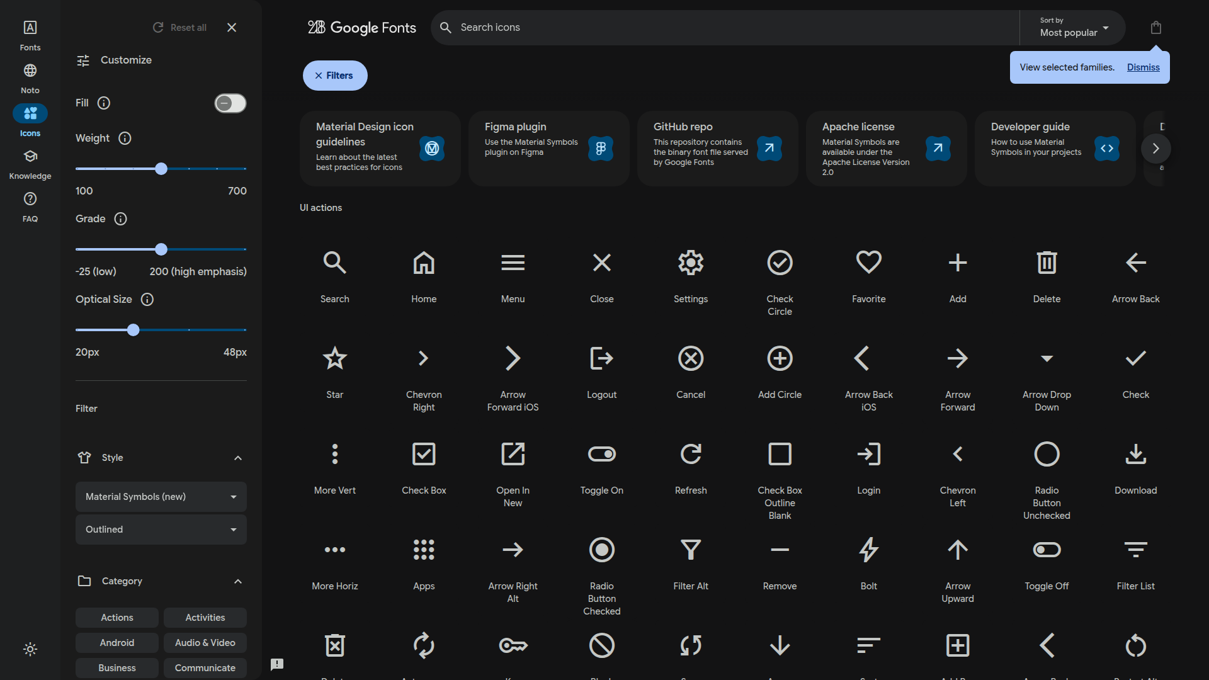Pick the Home icon
The width and height of the screenshot is (1209, 680).
424,263
